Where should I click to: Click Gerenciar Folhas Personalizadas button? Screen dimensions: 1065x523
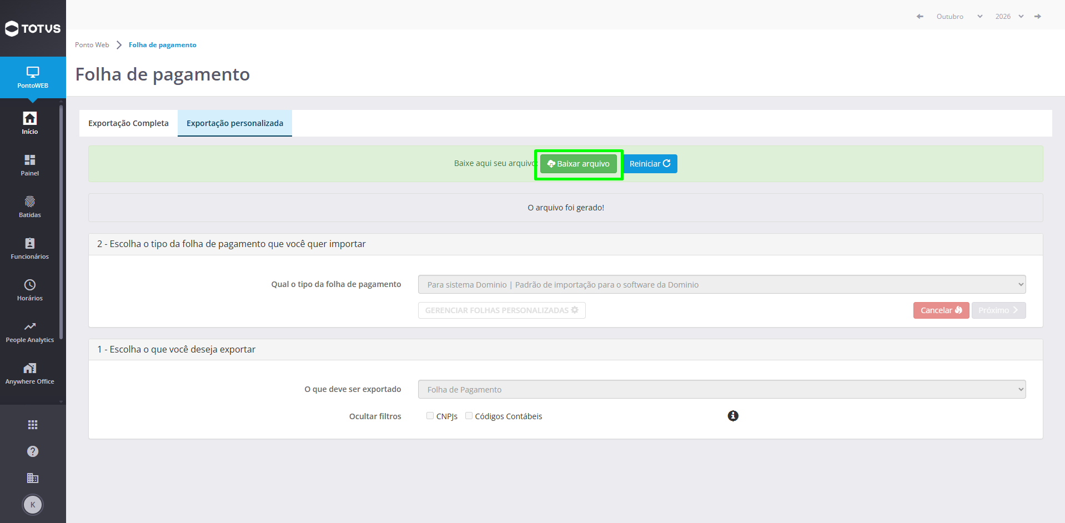502,310
